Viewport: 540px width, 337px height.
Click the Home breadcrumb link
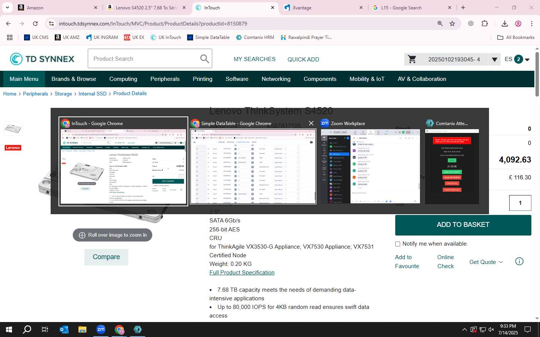[10, 94]
